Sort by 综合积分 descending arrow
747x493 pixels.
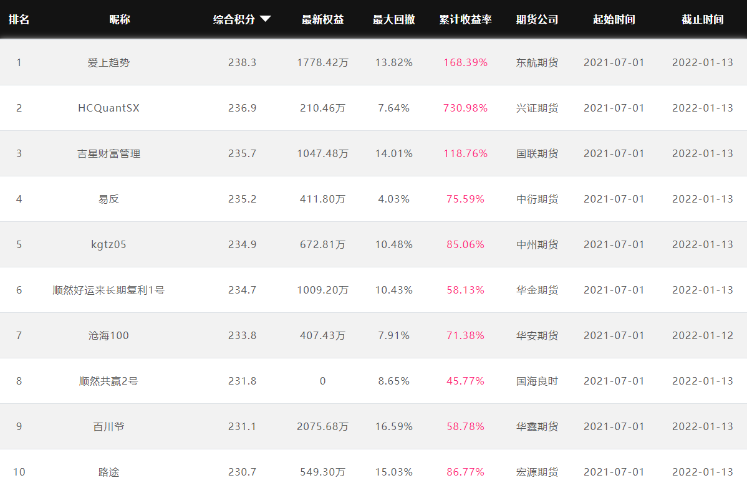pyautogui.click(x=266, y=19)
